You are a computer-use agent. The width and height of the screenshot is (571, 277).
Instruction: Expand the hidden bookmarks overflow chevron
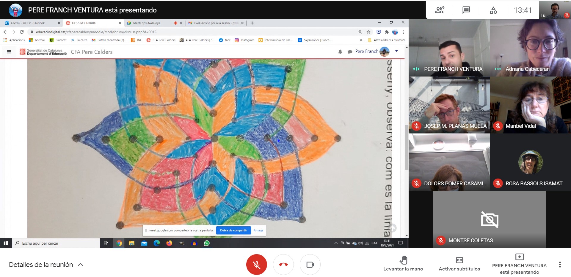pos(361,40)
